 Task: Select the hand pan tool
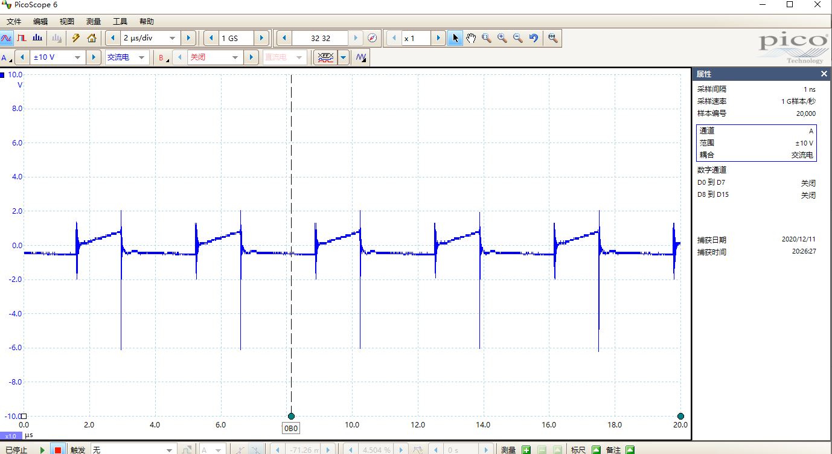[471, 38]
